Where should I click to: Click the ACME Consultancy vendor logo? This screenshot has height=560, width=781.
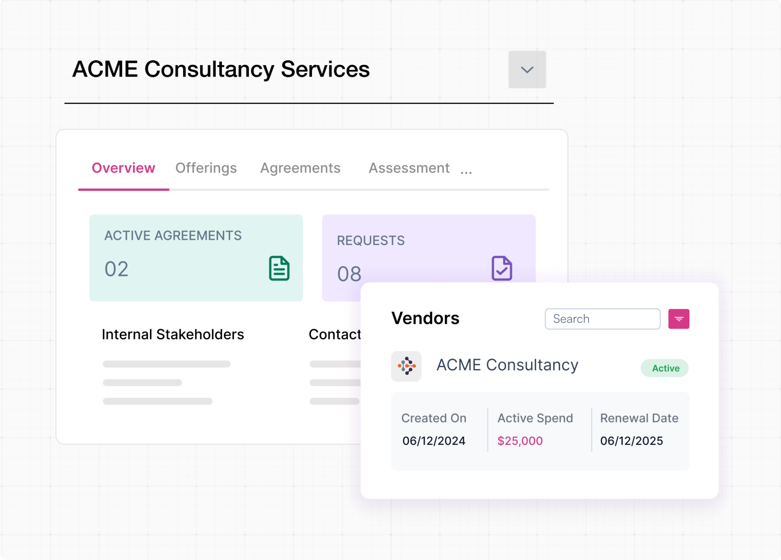[x=406, y=366]
